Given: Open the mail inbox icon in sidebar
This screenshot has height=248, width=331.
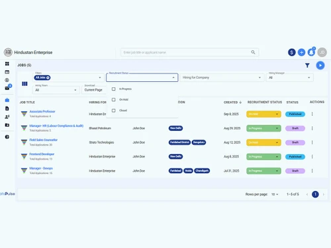Looking at the screenshot, I should pyautogui.click(x=7, y=88).
